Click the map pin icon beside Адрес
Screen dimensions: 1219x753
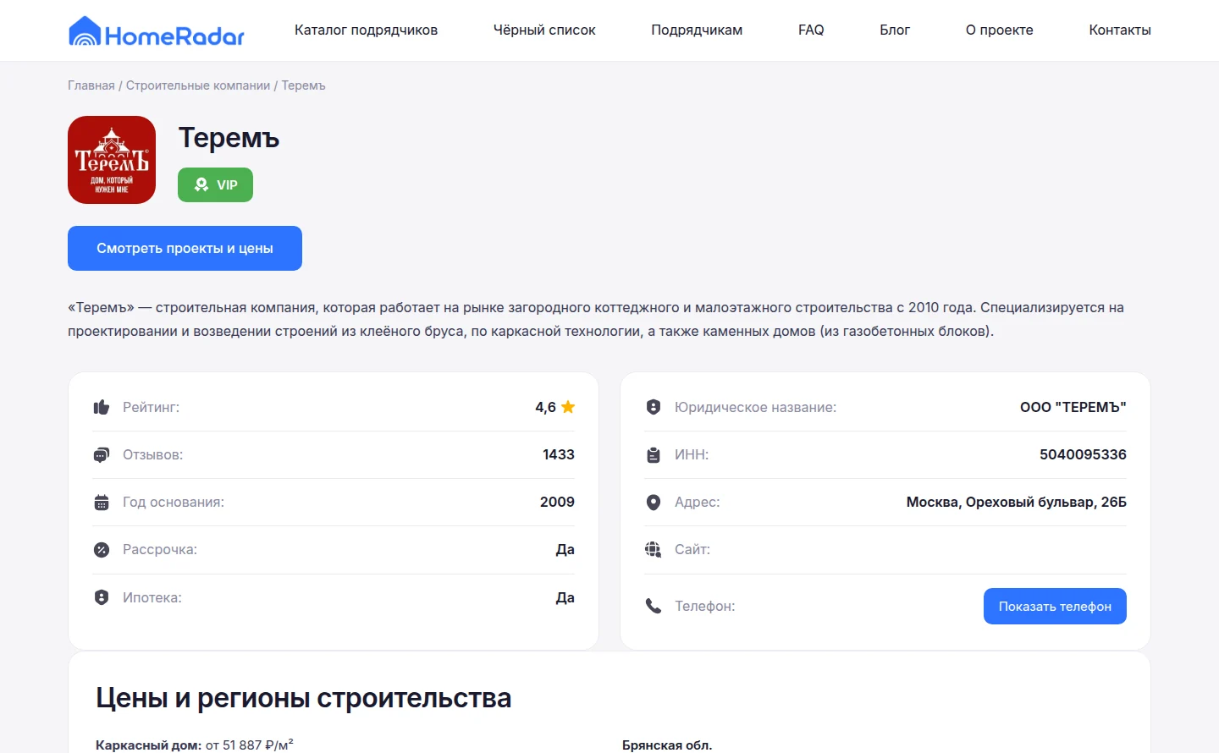coord(654,503)
